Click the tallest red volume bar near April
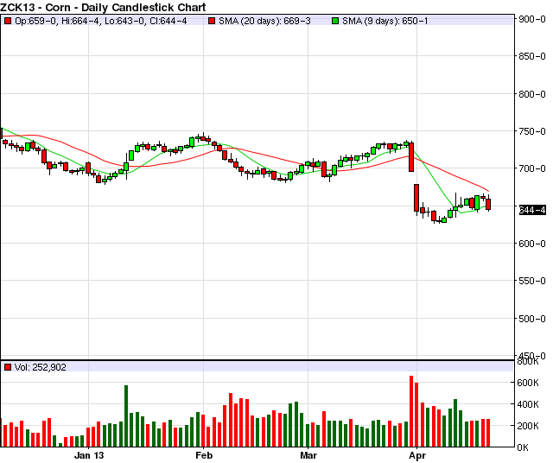The image size is (553, 463). [x=411, y=411]
